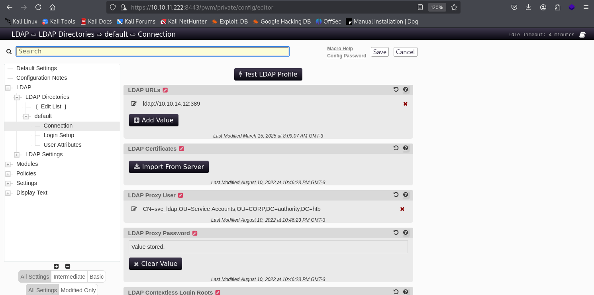Open reader view icon in address bar

(420, 7)
